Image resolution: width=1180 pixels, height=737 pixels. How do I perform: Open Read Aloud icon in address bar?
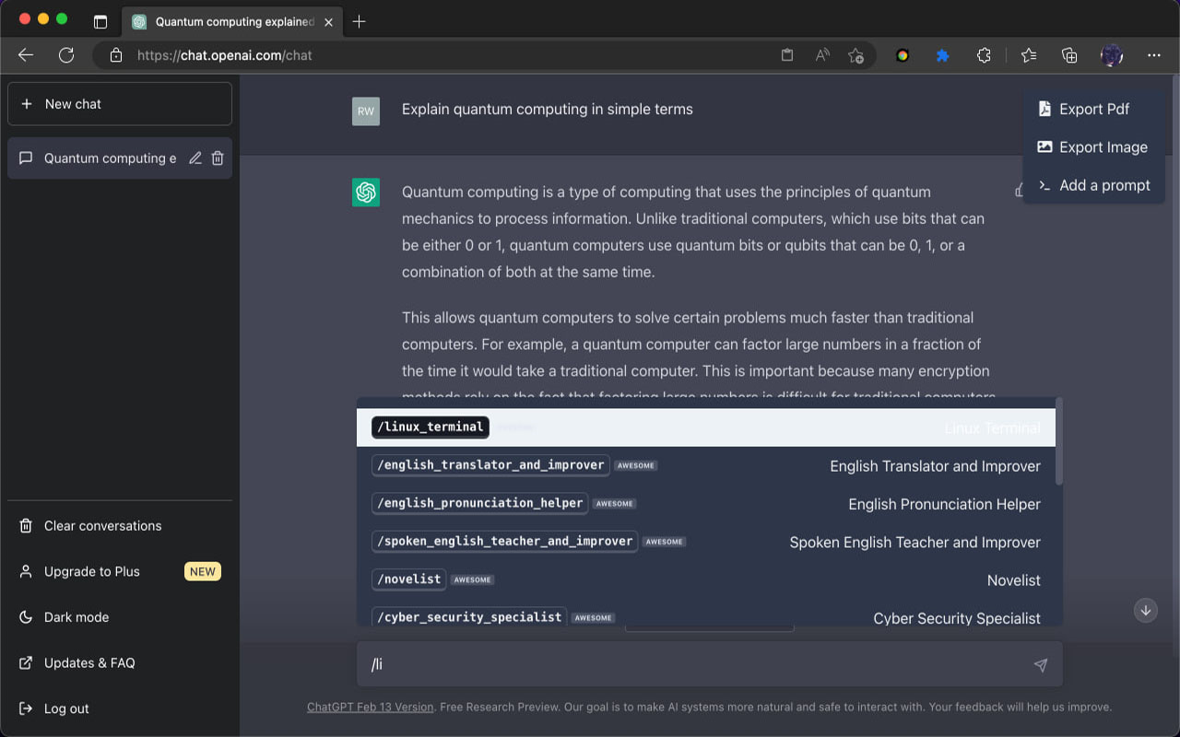tap(822, 55)
